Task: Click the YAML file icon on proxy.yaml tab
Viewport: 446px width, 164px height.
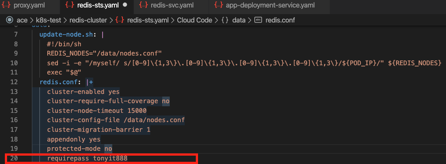Action: [x=6, y=5]
